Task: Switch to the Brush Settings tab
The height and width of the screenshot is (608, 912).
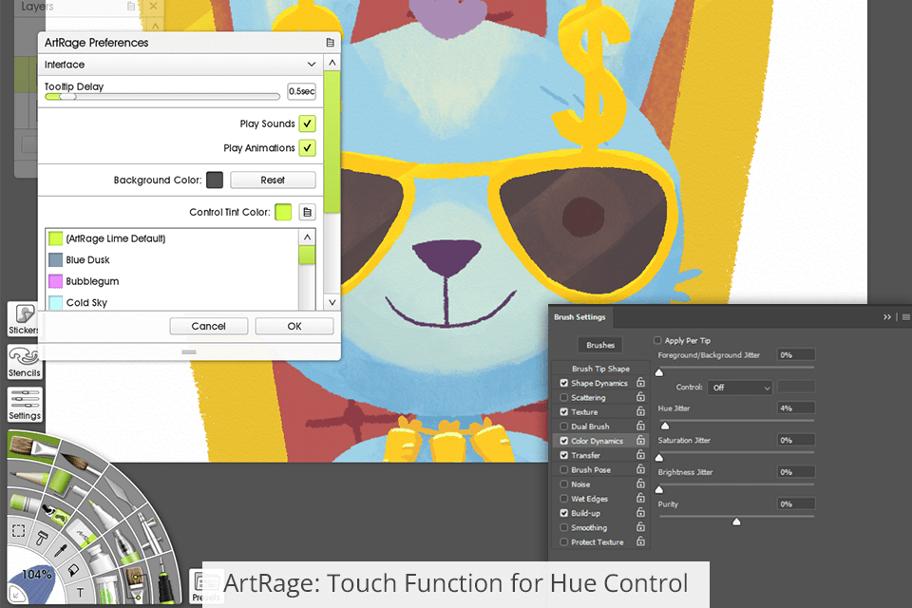Action: pyautogui.click(x=579, y=317)
